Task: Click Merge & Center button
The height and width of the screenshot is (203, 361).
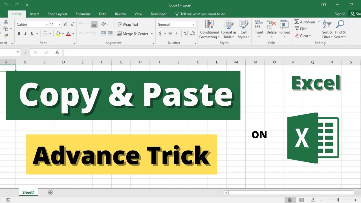Action: [133, 34]
